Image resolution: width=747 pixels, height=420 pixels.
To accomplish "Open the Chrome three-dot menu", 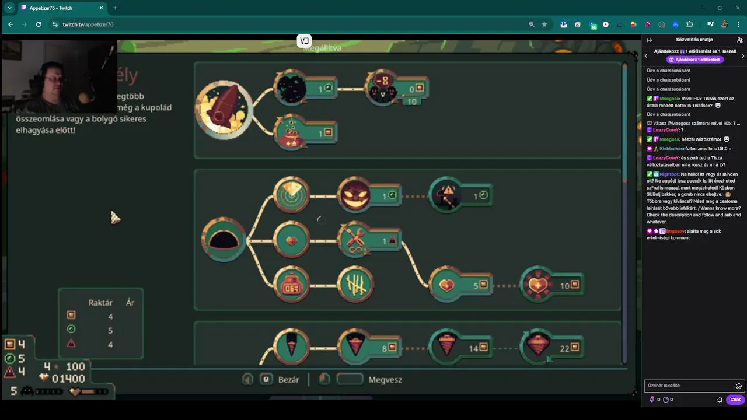I will tap(739, 24).
